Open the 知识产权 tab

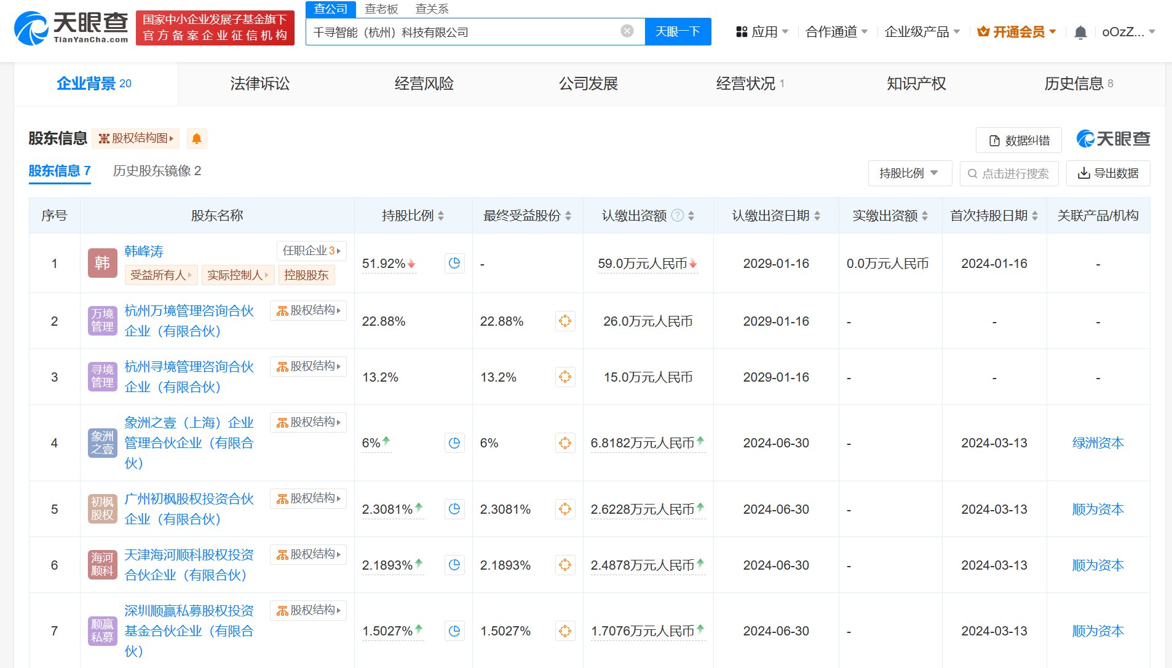pyautogui.click(x=916, y=84)
